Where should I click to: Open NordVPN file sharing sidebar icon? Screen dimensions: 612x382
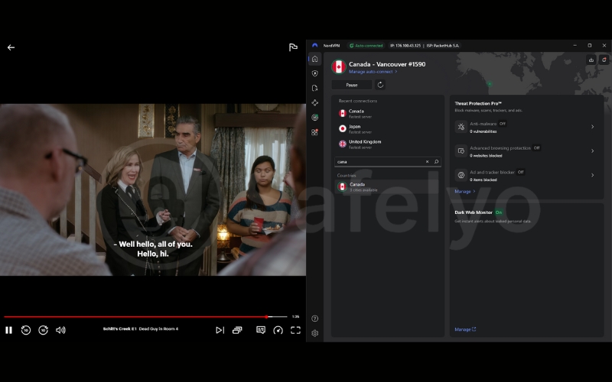tap(314, 88)
